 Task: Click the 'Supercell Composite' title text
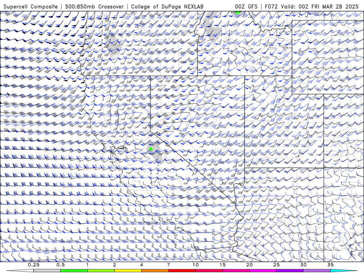point(30,6)
